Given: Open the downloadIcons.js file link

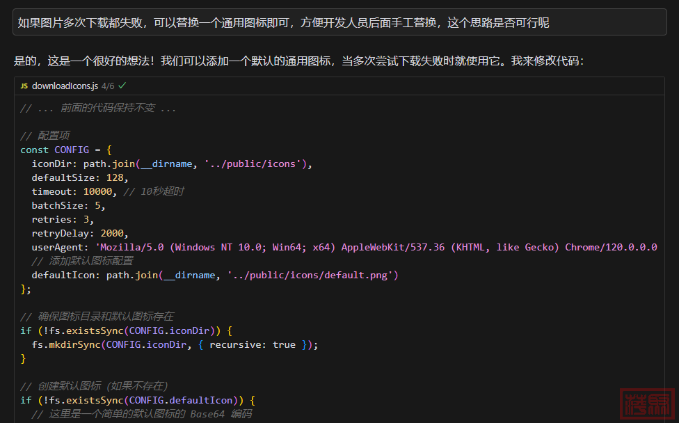Looking at the screenshot, I should point(65,86).
